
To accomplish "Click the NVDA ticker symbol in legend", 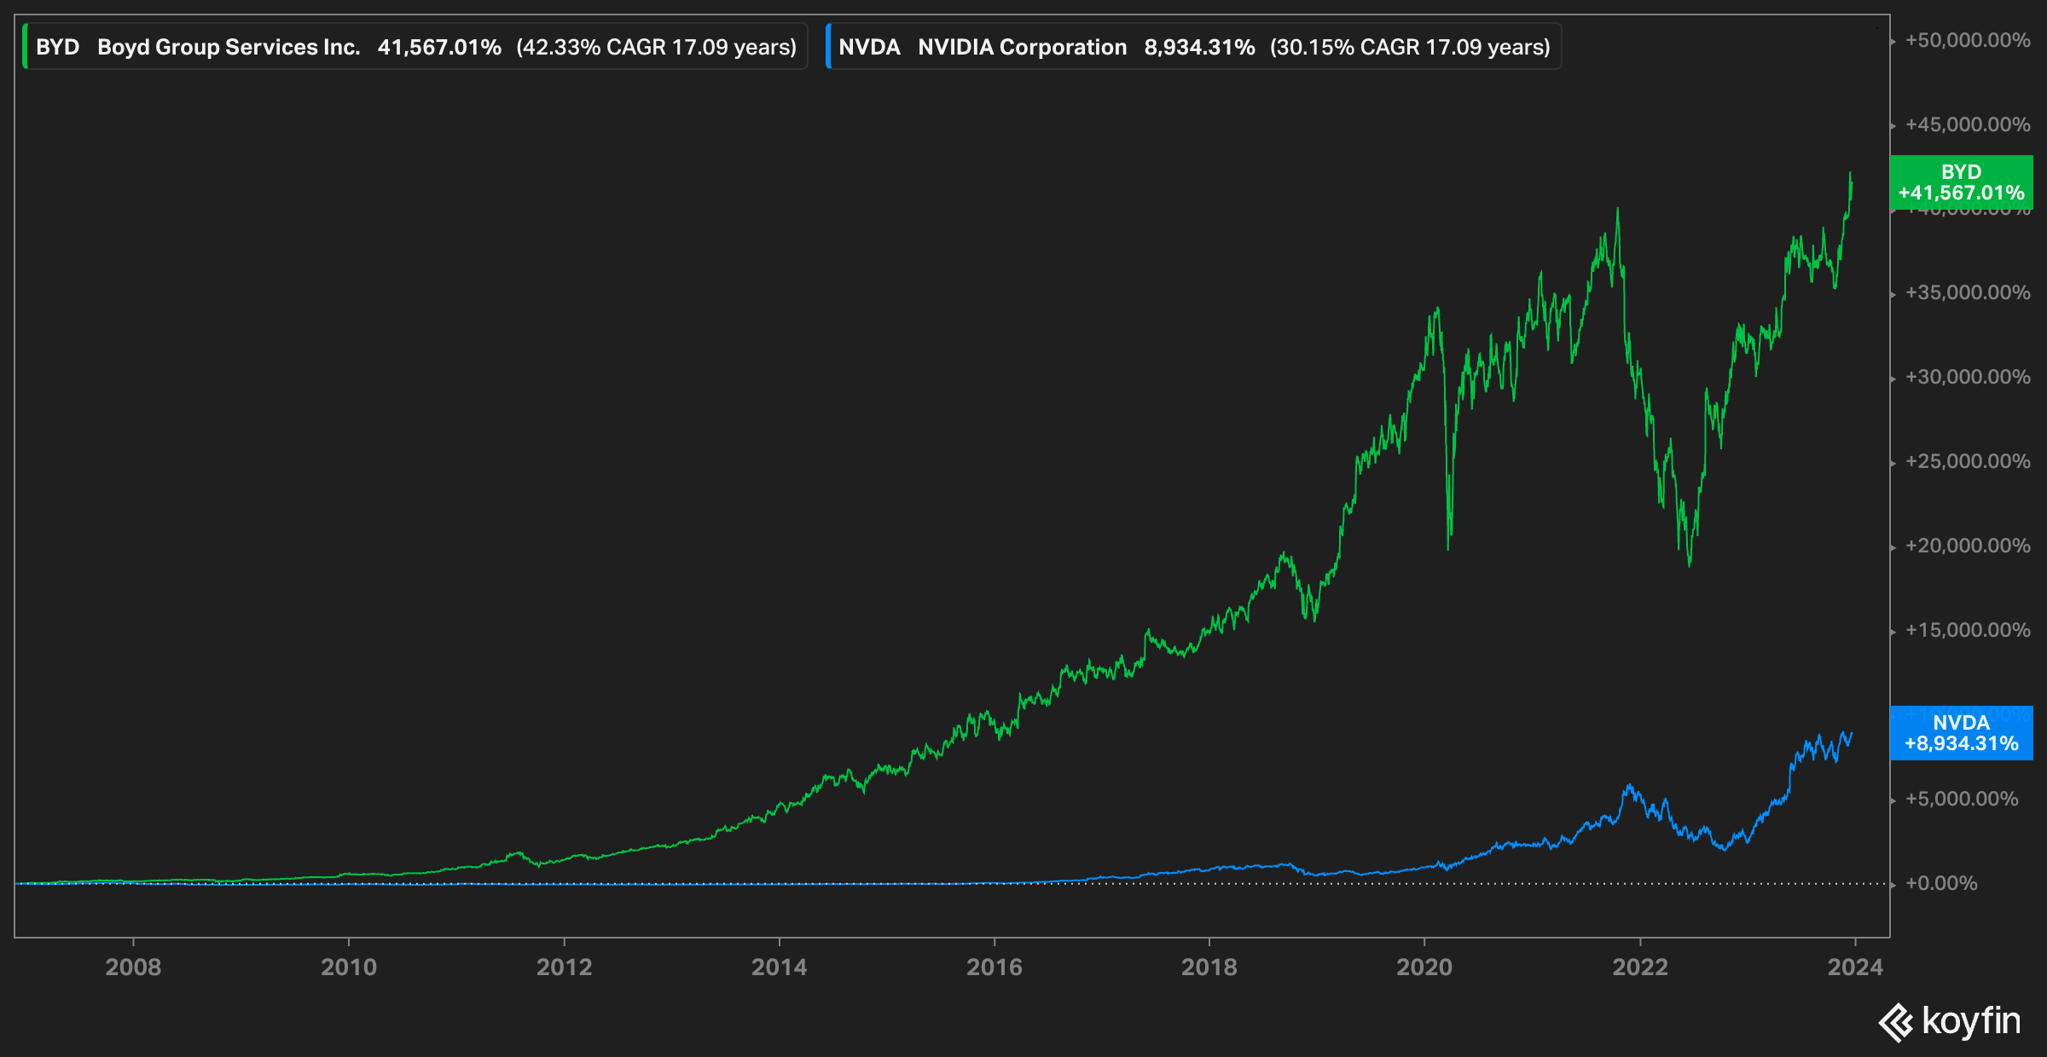I will click(869, 47).
